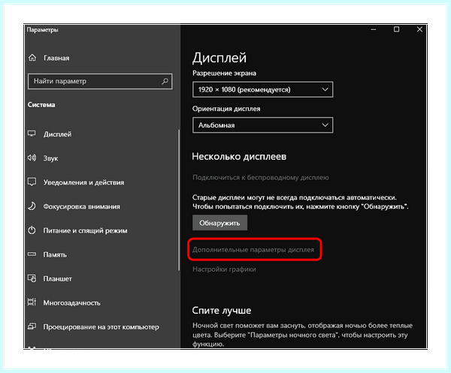
Task: Open Фокусировка внимания section
Action: pyautogui.click(x=82, y=206)
